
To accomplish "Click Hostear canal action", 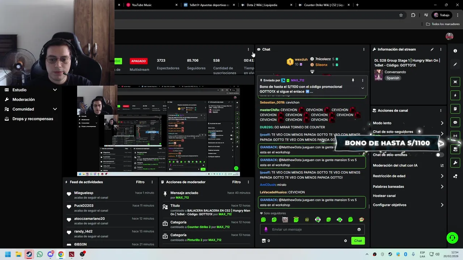I will (x=384, y=196).
